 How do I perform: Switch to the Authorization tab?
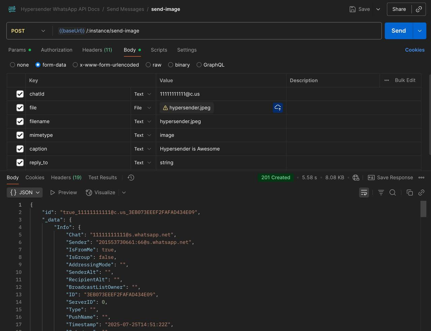[x=57, y=50]
